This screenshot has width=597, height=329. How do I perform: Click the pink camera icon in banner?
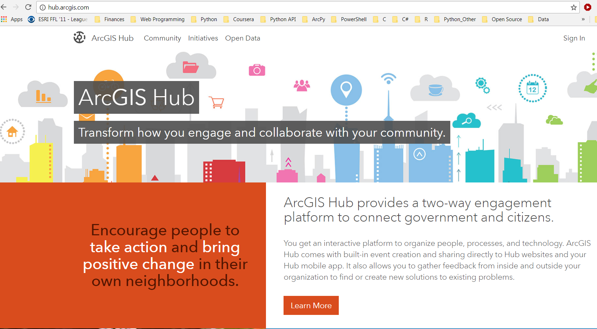pyautogui.click(x=257, y=70)
